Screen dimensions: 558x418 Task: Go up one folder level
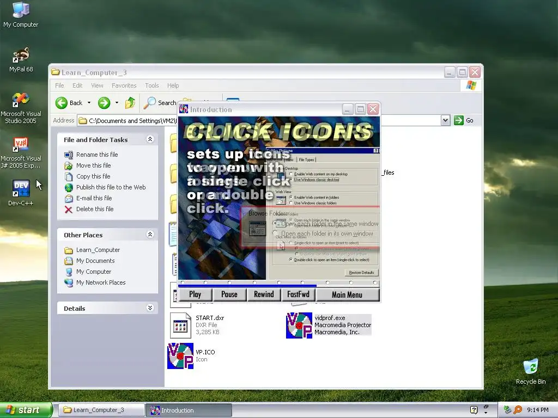(x=130, y=103)
